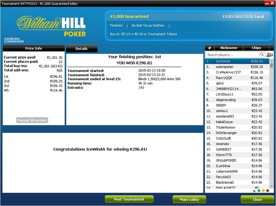Open the Prize Info tab
The image size is (276, 206).
pyautogui.click(x=34, y=48)
